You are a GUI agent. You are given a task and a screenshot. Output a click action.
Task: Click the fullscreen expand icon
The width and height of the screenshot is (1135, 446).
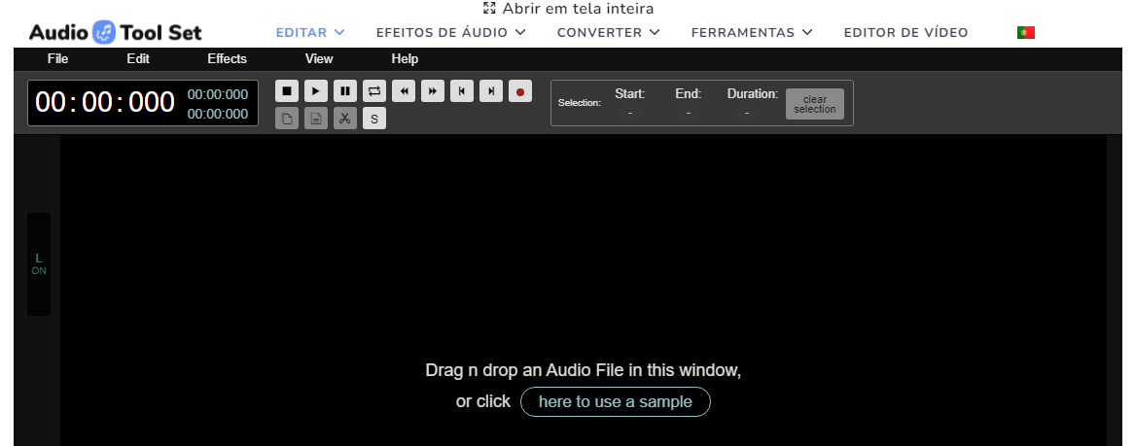[489, 9]
